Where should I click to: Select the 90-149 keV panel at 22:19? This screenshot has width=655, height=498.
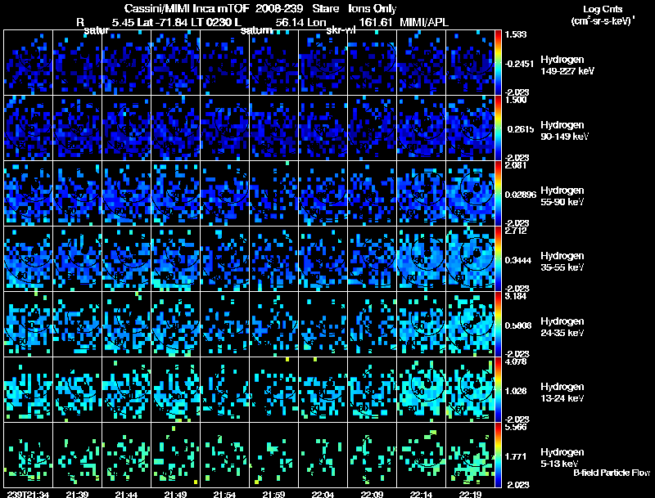[470, 128]
